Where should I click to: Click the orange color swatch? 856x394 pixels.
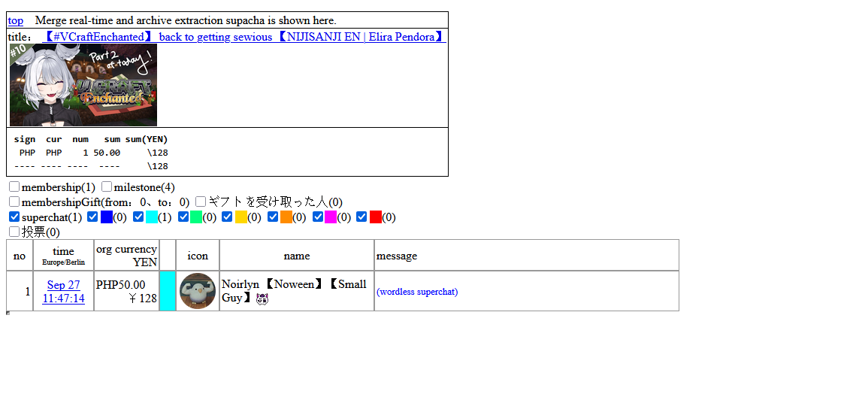pos(286,217)
